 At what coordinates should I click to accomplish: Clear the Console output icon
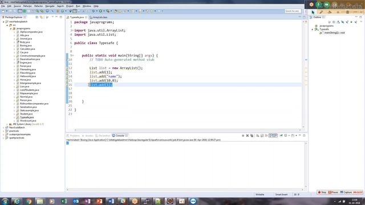[257, 136]
